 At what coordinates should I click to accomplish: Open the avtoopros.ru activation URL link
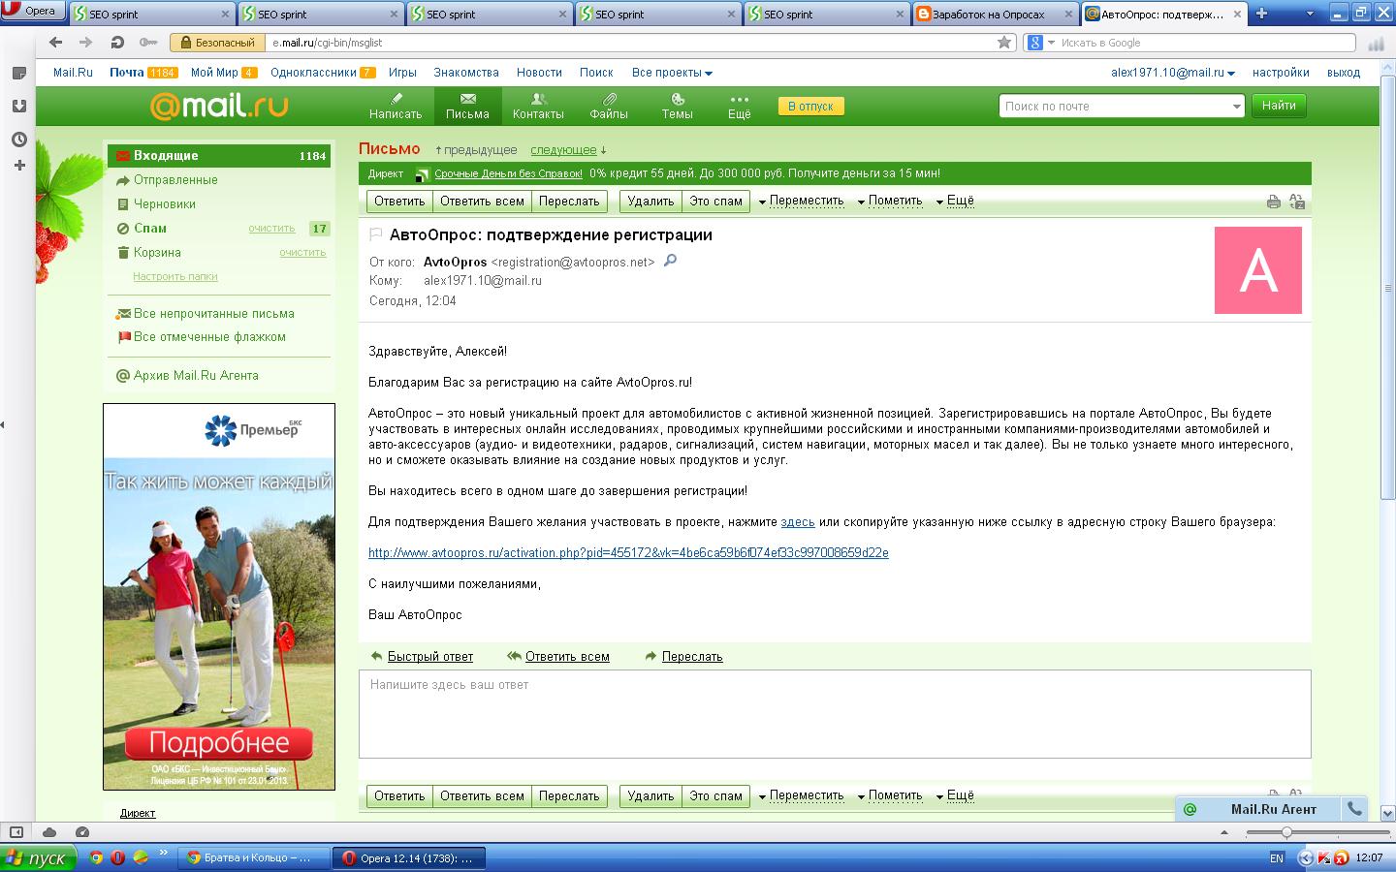628,553
